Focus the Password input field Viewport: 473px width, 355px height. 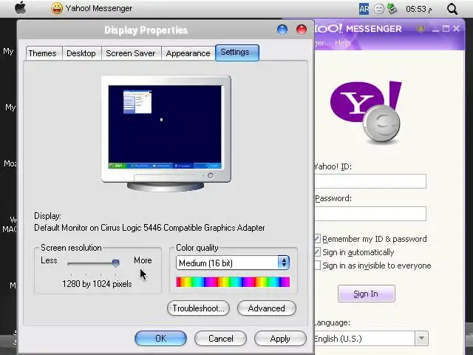pyautogui.click(x=370, y=214)
